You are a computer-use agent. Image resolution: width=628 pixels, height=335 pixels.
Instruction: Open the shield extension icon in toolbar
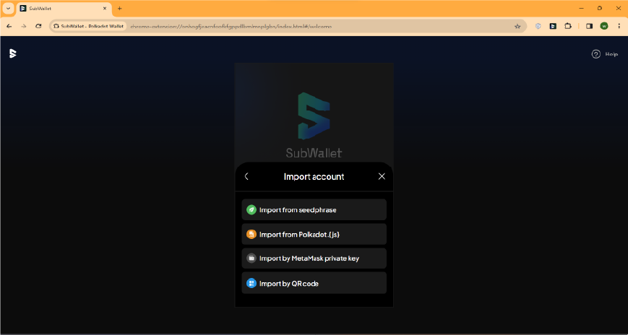point(538,26)
